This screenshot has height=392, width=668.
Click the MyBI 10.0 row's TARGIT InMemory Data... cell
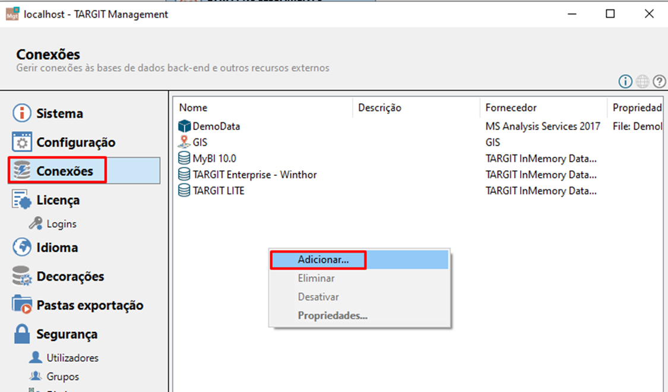541,159
